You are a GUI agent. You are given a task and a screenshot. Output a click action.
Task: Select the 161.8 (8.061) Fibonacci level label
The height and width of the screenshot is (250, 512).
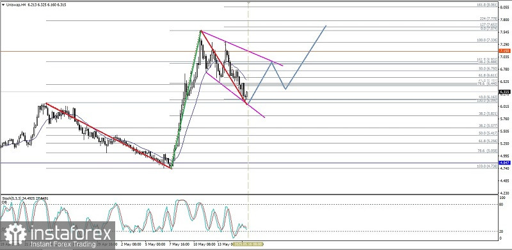pos(486,6)
